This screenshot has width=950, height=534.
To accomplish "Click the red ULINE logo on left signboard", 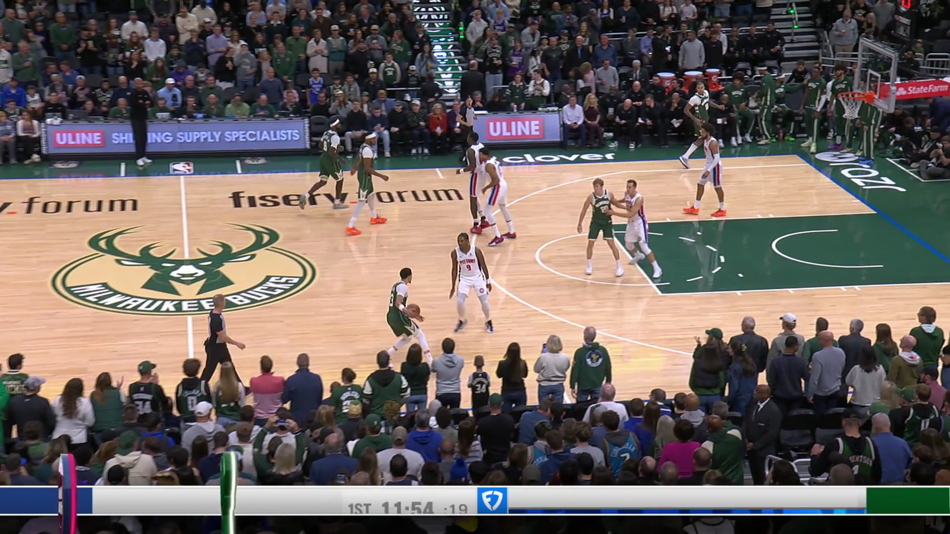I will click(79, 138).
